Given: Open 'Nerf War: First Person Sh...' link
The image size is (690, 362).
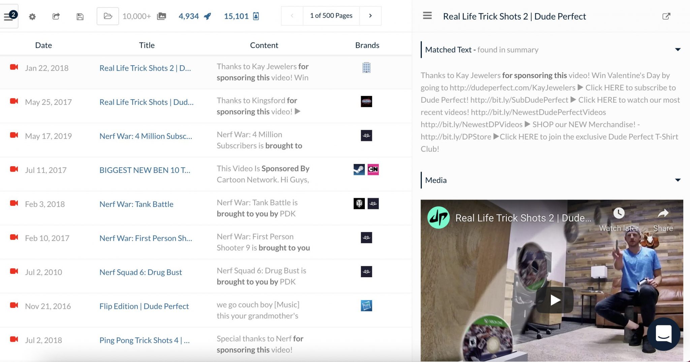Looking at the screenshot, I should [146, 238].
